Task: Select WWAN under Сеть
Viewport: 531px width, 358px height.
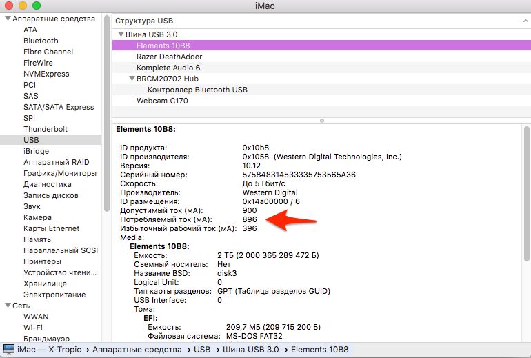Action: coord(36,317)
